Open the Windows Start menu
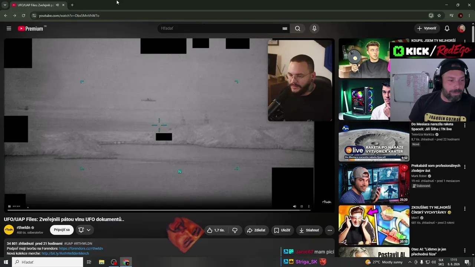Image resolution: width=475 pixels, height=267 pixels. click(x=6, y=262)
